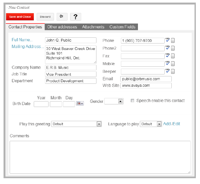Click the 123 checkmark icon beside Mobile
The height and width of the screenshot is (184, 200).
168,63
